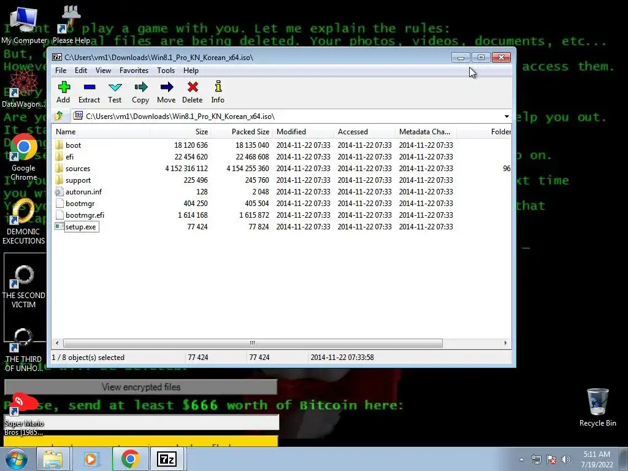
Task: Click packed size value 18 135 040
Action: 252,145
